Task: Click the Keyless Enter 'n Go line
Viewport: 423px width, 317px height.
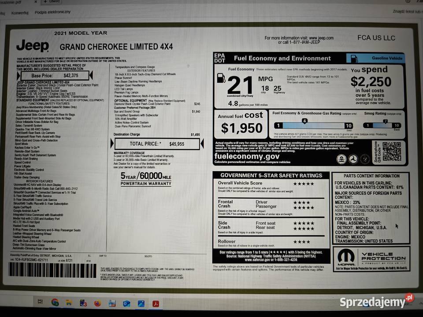Action: click(x=27, y=148)
